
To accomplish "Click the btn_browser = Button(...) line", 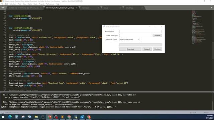I will pos(49,73).
